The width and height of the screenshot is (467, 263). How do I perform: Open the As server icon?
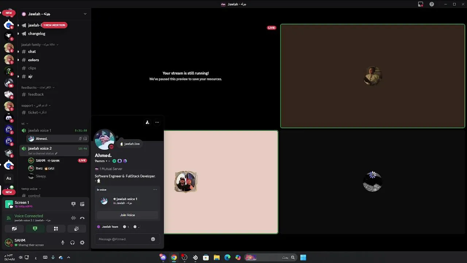pyautogui.click(x=9, y=178)
